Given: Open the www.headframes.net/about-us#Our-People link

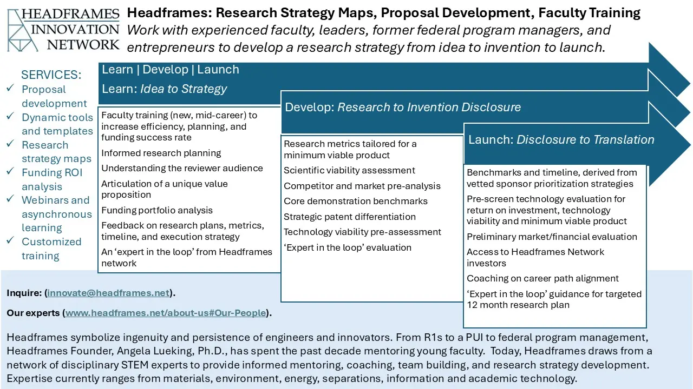Looking at the screenshot, I should [166, 313].
